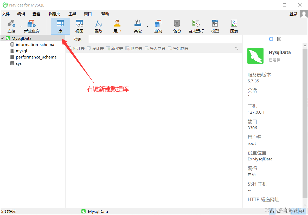Open the 收藏夹 (Favorites) menu
The height and width of the screenshot is (215, 308).
[x=54, y=14]
